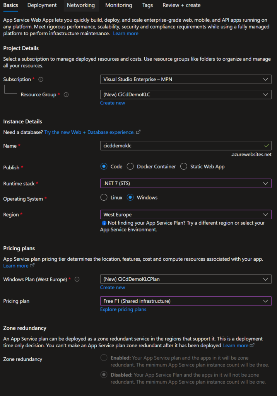Click the info icon next to Subscription
This screenshot has width=277, height=396.
pos(42,79)
